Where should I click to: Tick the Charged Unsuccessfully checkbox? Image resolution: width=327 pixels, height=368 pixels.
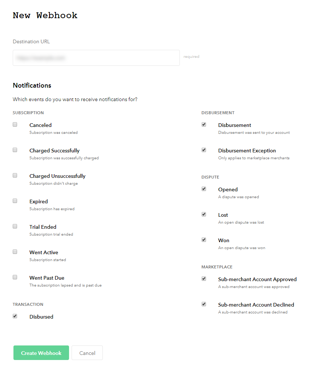tap(15, 175)
